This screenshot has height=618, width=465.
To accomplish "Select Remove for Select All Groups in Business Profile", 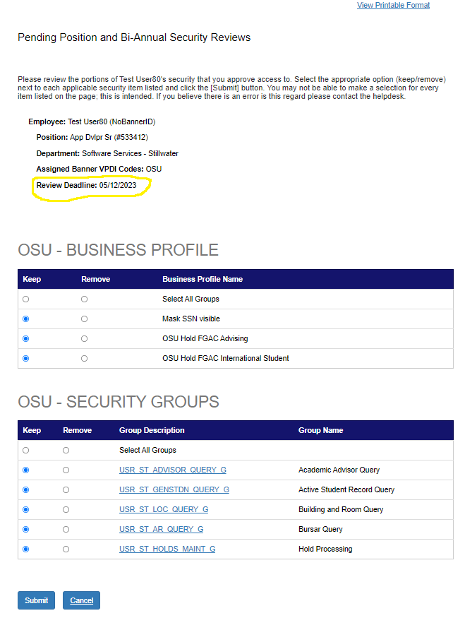I will (84, 299).
